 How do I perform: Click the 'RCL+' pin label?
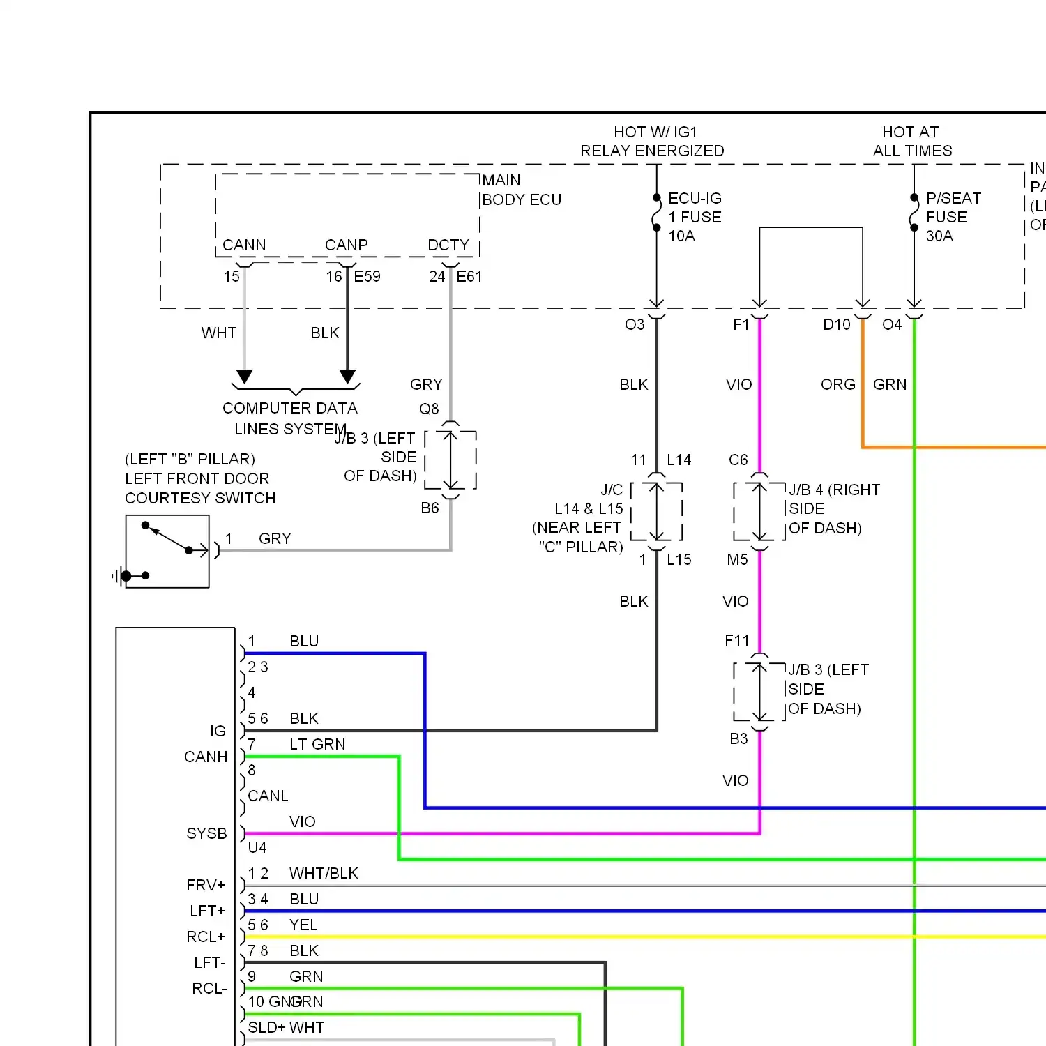[x=206, y=937]
